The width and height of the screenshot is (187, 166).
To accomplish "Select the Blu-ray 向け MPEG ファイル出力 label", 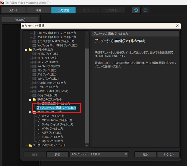I will click(x=57, y=33).
